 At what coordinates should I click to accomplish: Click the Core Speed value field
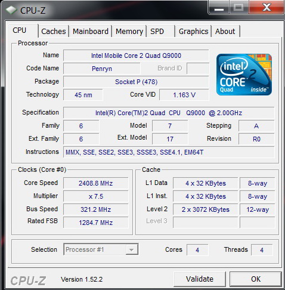point(96,183)
